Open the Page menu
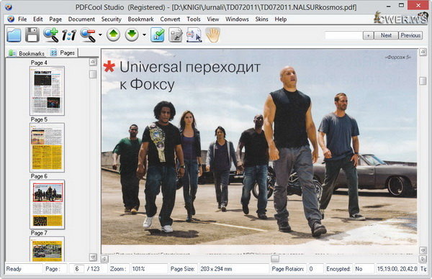This screenshot has width=432, height=279. point(55,19)
